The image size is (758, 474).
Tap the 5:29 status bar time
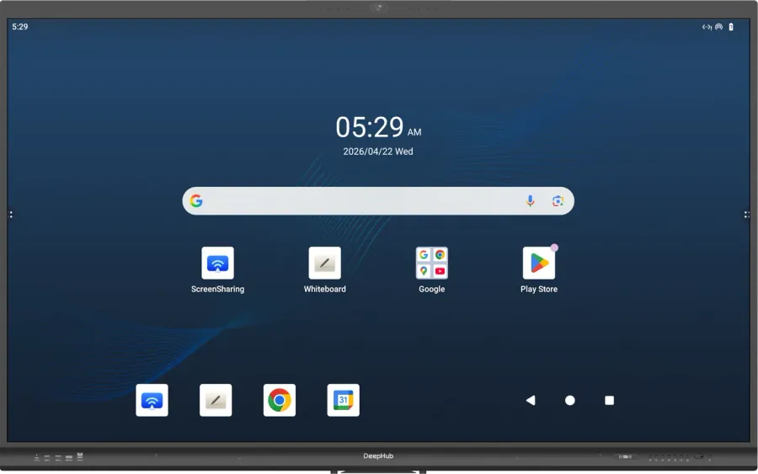20,27
